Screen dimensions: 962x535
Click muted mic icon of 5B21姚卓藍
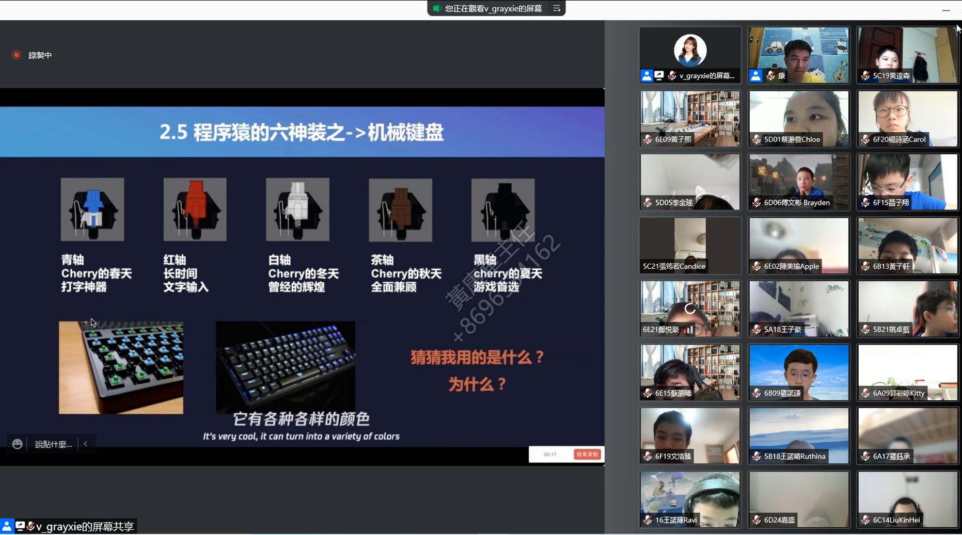click(865, 330)
